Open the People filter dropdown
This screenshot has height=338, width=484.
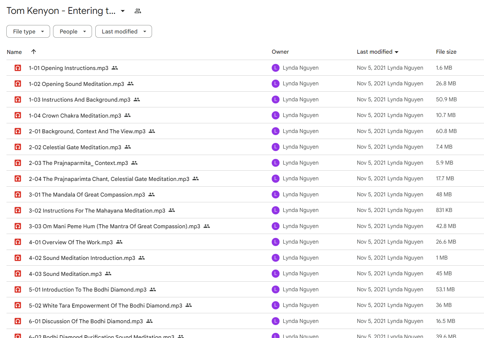click(72, 31)
